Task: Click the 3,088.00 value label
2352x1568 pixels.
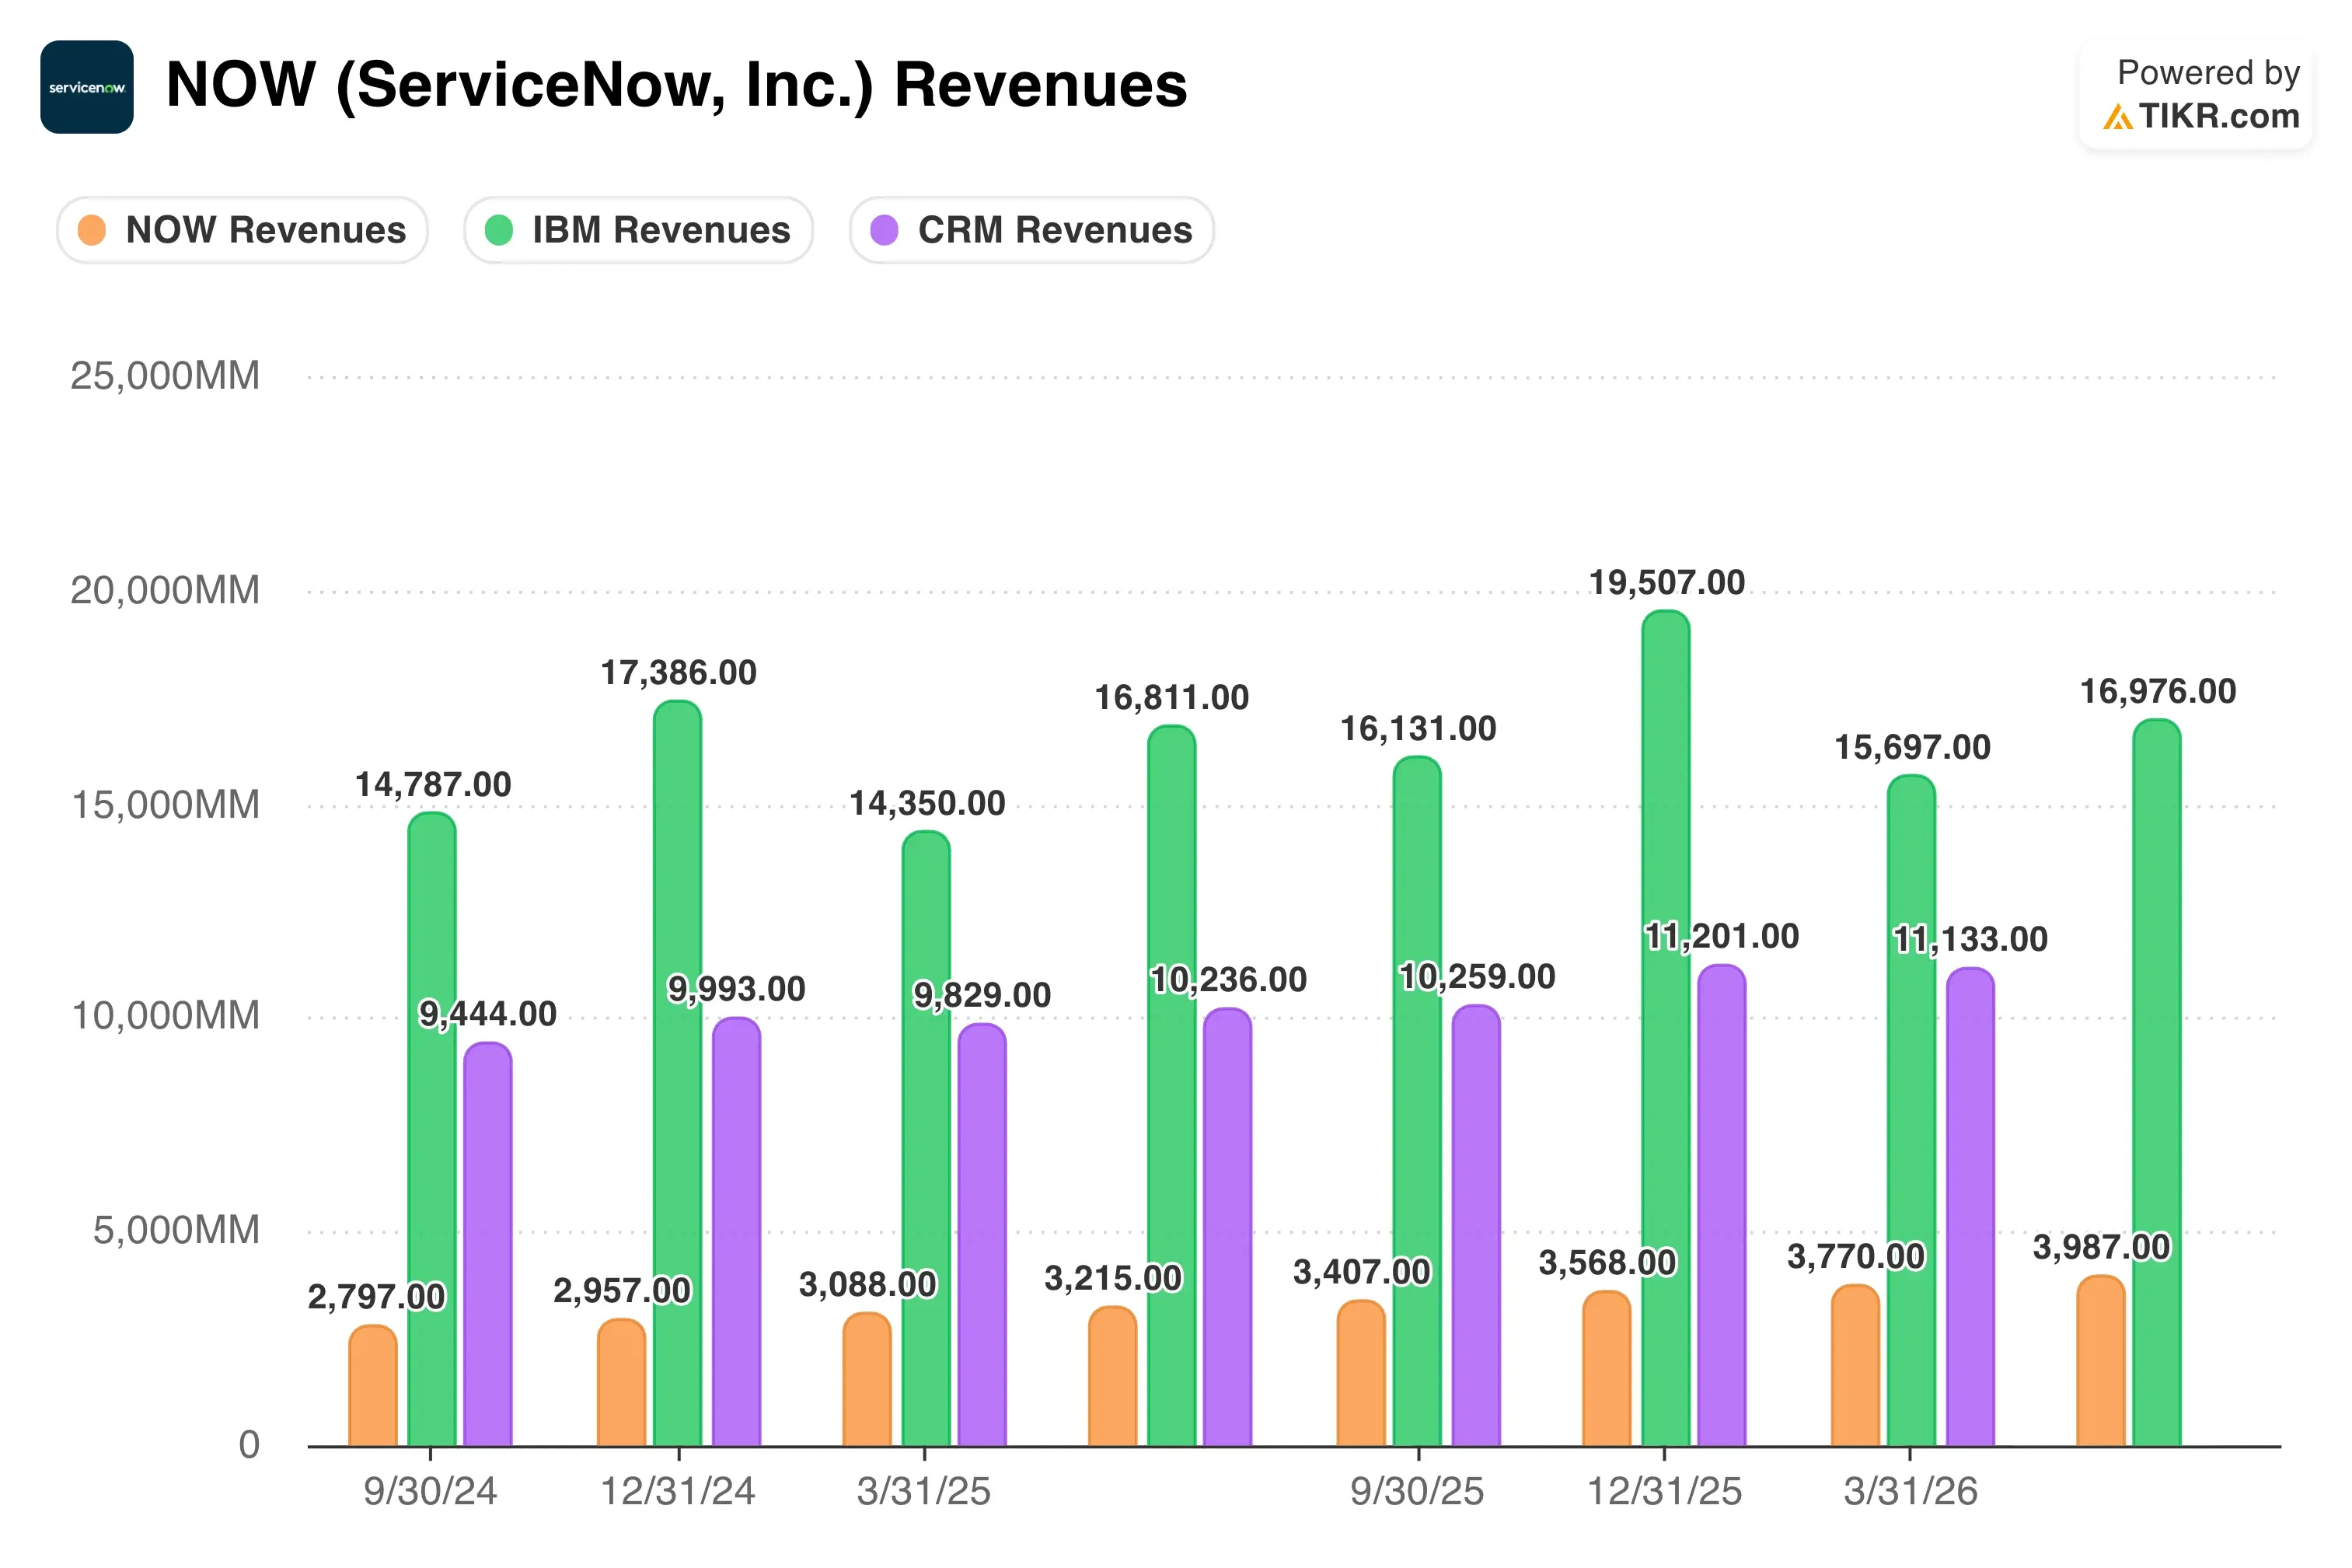Action: click(x=867, y=1284)
